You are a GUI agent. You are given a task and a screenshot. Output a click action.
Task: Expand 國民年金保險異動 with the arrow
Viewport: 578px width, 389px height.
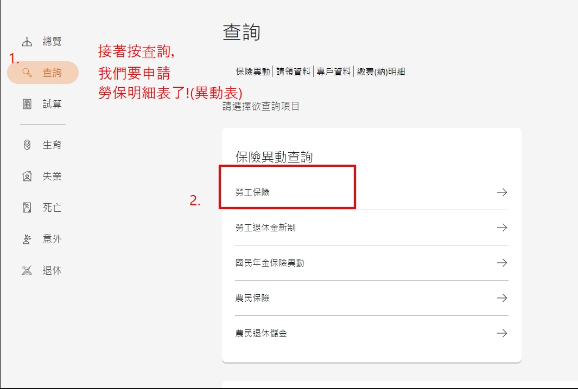[501, 263]
